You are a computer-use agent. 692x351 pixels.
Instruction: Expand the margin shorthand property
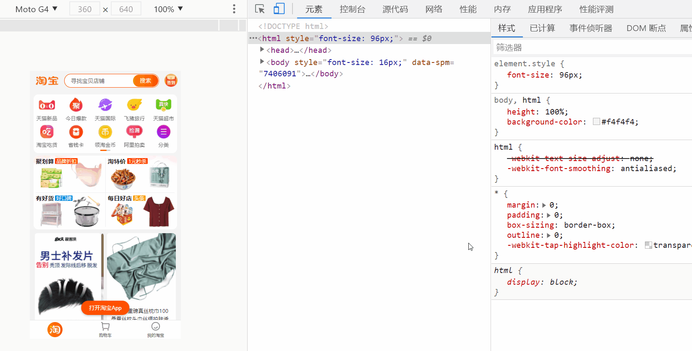point(544,205)
